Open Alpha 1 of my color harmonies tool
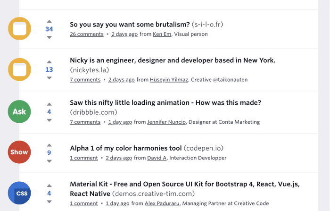This screenshot has height=211, width=330. tap(125, 148)
